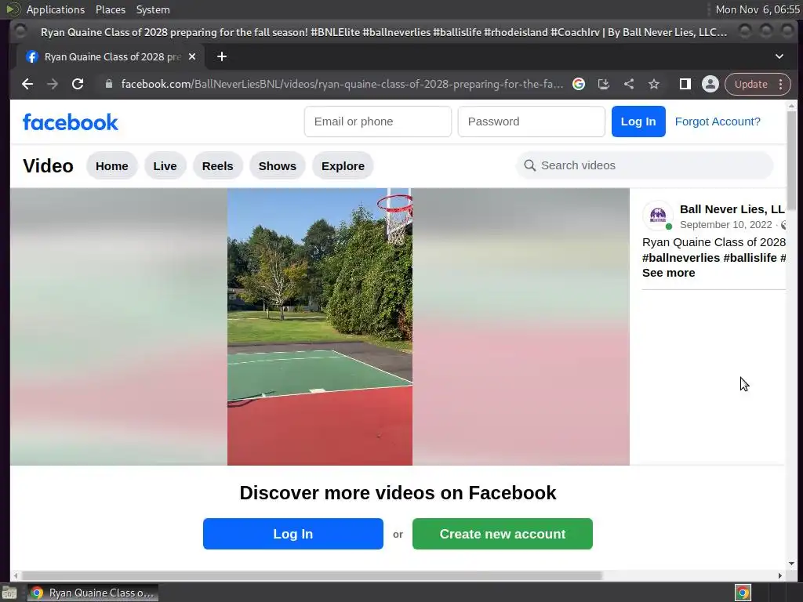The image size is (803, 602).
Task: Open the System menu
Action: (x=153, y=9)
